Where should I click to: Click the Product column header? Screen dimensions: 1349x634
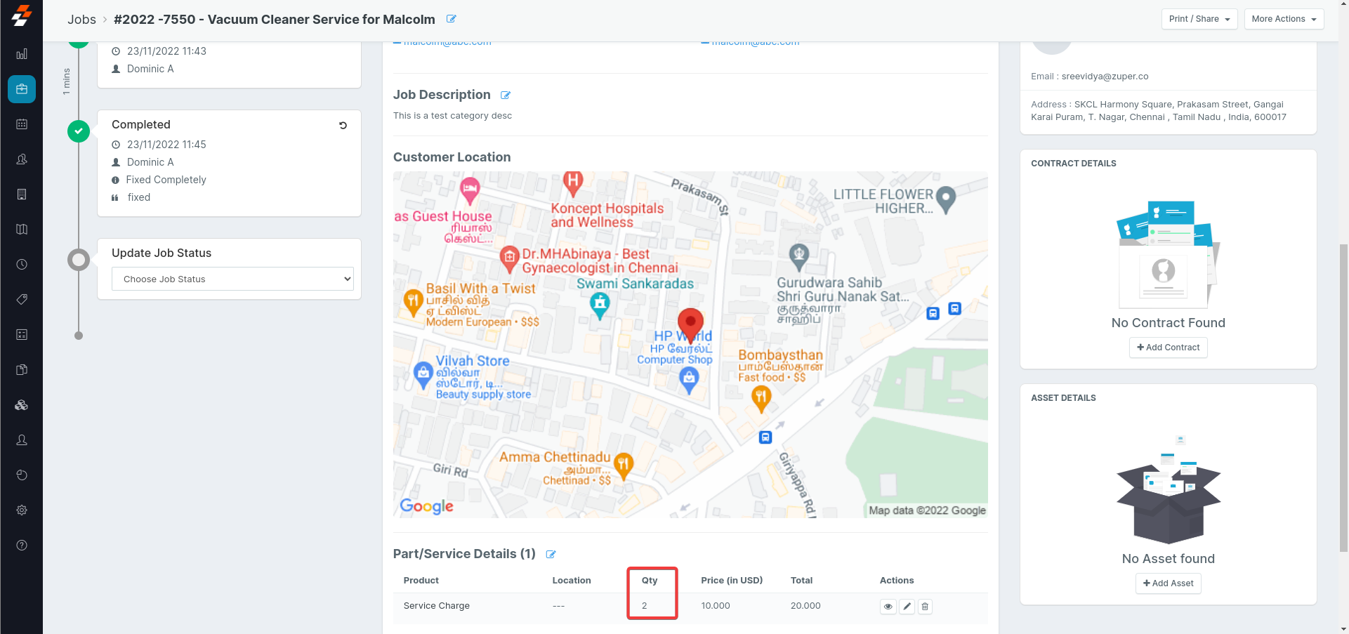(421, 581)
